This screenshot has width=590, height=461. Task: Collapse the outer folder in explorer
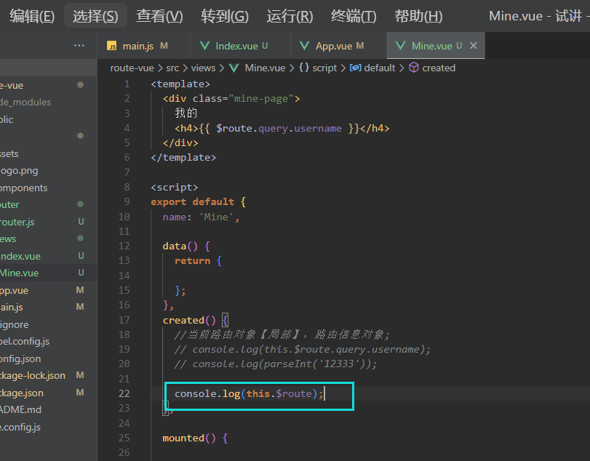click(48, 205)
